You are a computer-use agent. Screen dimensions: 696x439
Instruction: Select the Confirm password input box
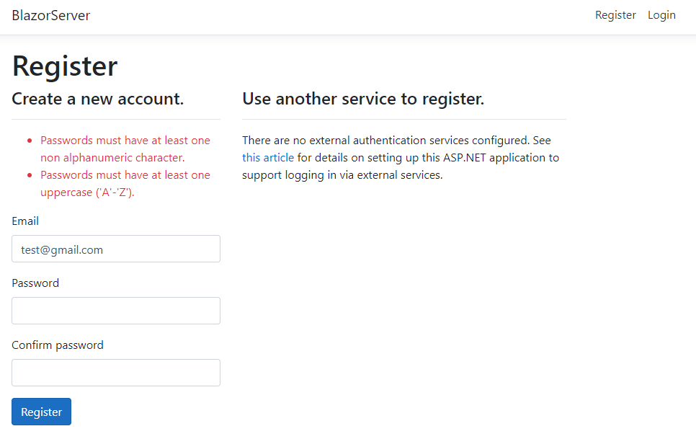pos(116,373)
